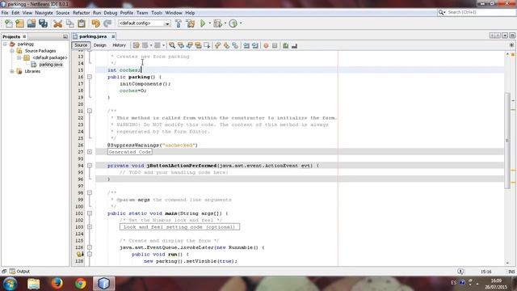Viewport: 517px width, 291px height.
Task: Open the Refactor menu
Action: coord(81,13)
